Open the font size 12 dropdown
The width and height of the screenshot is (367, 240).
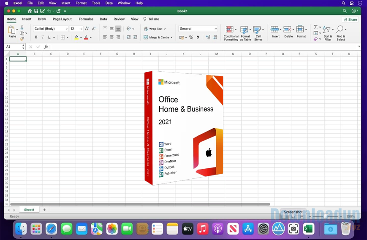point(76,29)
